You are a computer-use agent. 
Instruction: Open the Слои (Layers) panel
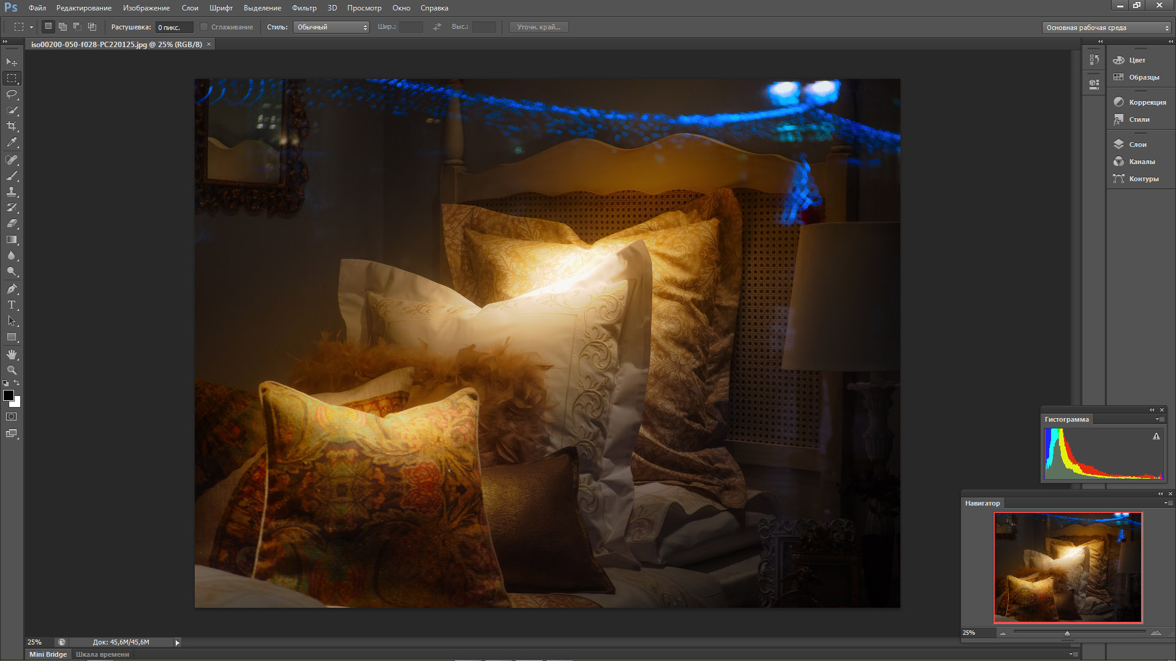tap(1137, 144)
